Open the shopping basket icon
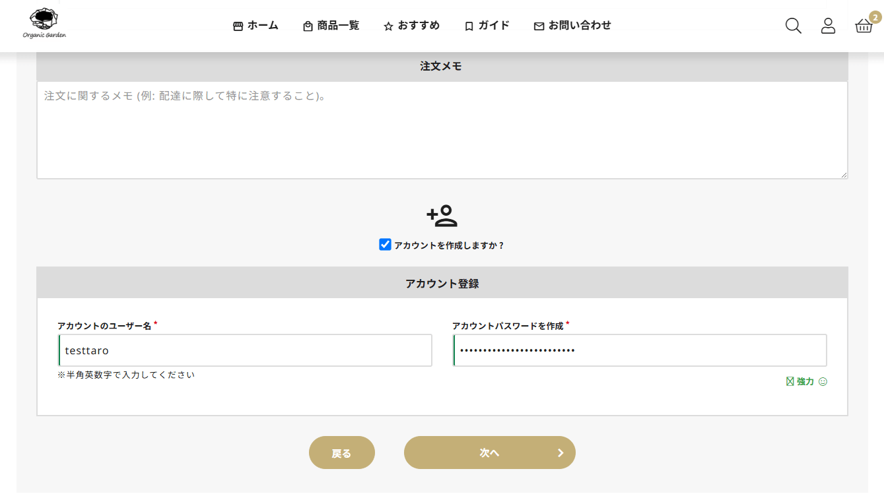Screen dimensions: 884x502 point(864,26)
